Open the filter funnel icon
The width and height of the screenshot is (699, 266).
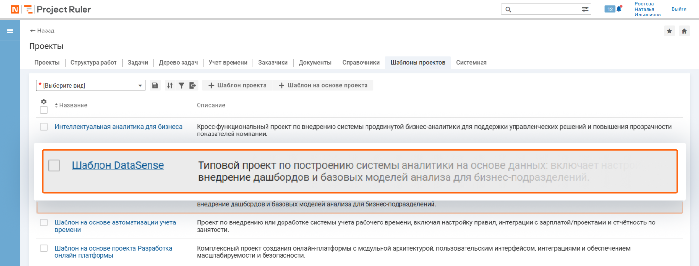pyautogui.click(x=181, y=86)
